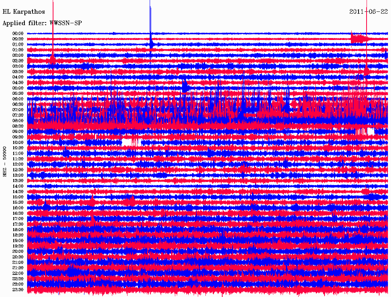Select the 10:30 time label

[18, 148]
